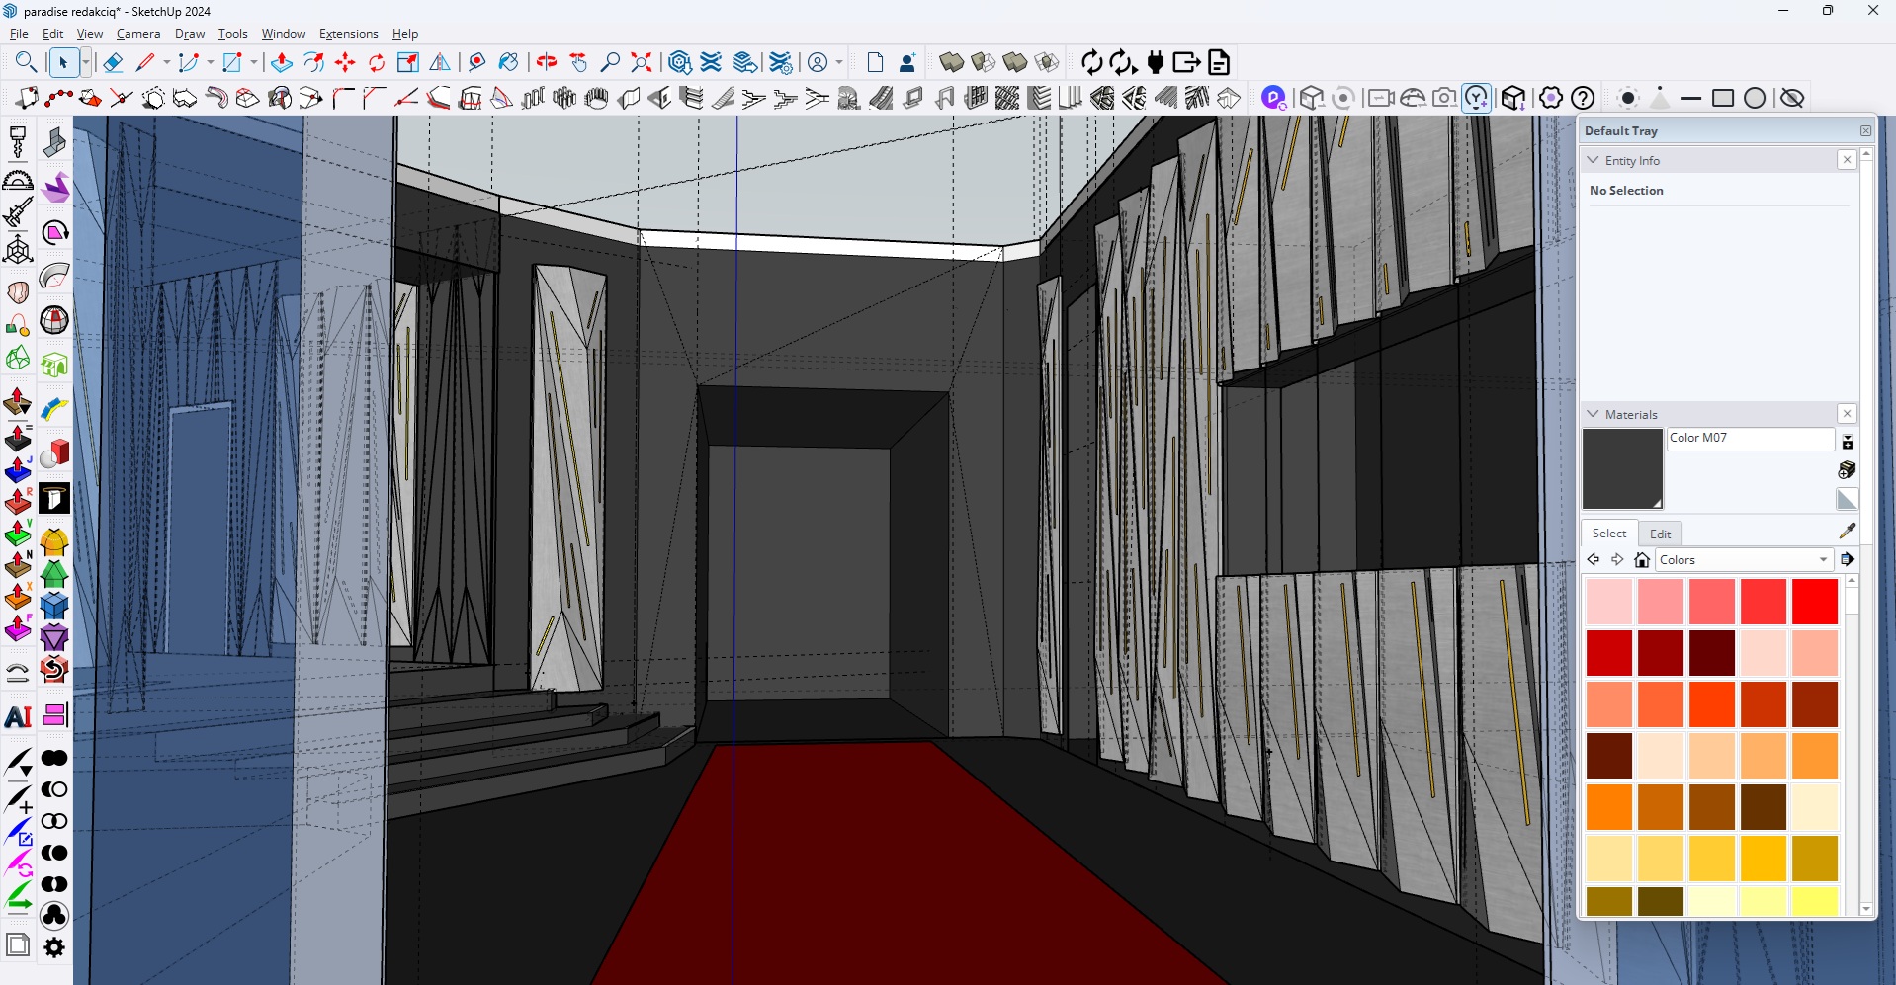1896x985 pixels.
Task: Pick the eyedropper Sample Paint icon
Action: coord(1847,532)
